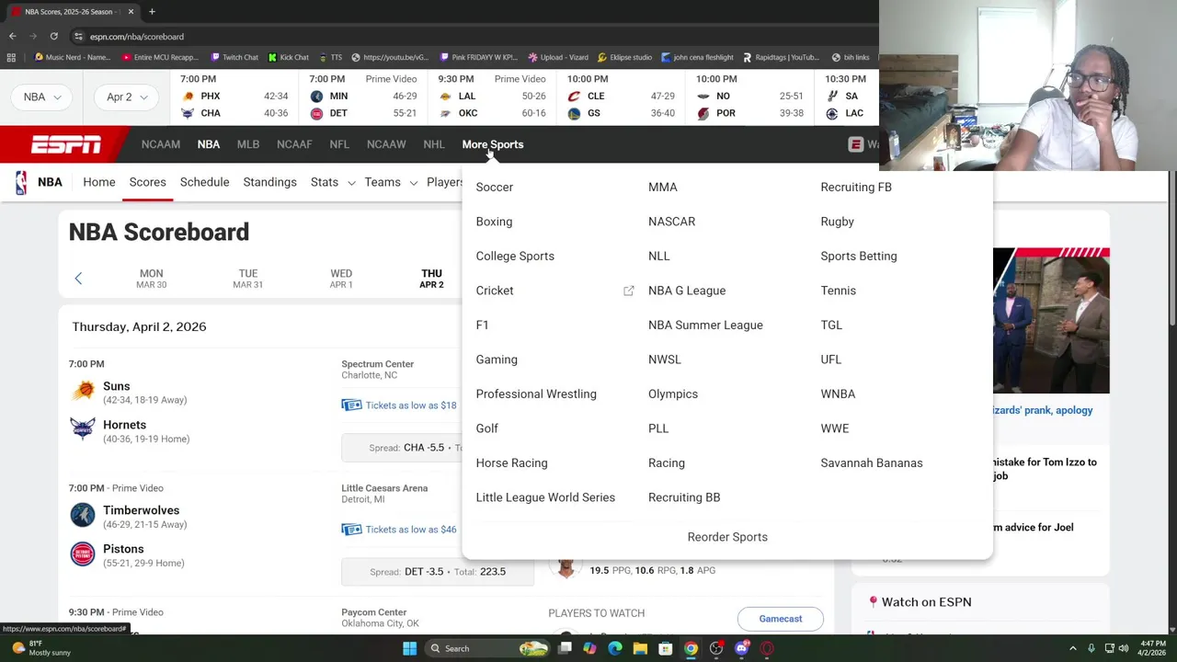Choose Sports Betting from the menu
Image resolution: width=1177 pixels, height=662 pixels.
(x=859, y=256)
